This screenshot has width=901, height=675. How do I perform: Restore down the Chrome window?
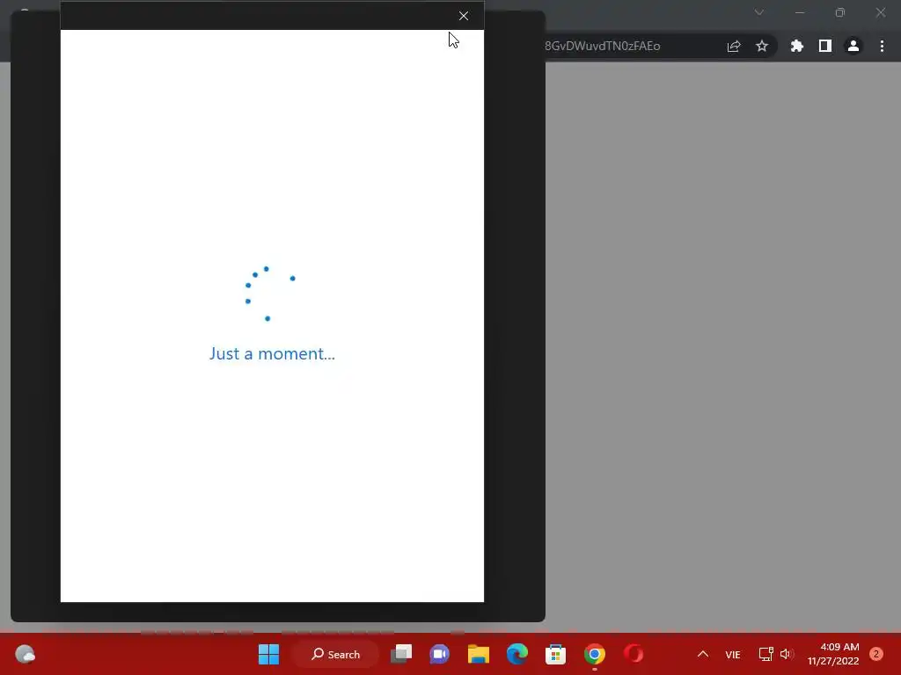coord(840,12)
